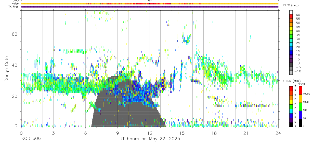Click the NOISE legend title
Image resolution: width=313 pixels, height=144 pixels.
302,84
